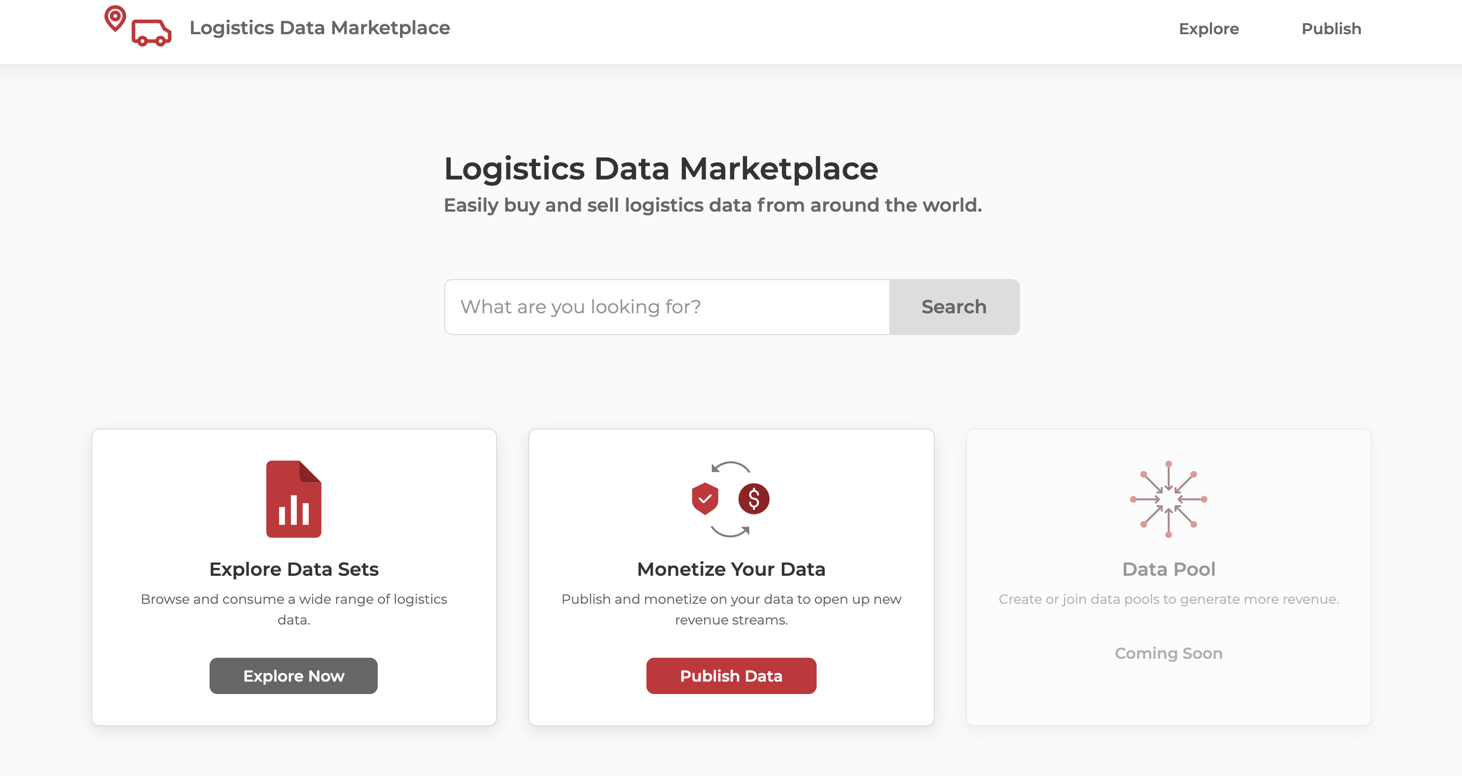Click the bottom circular arrow below dollar icon
This screenshot has width=1462, height=776.
(730, 532)
